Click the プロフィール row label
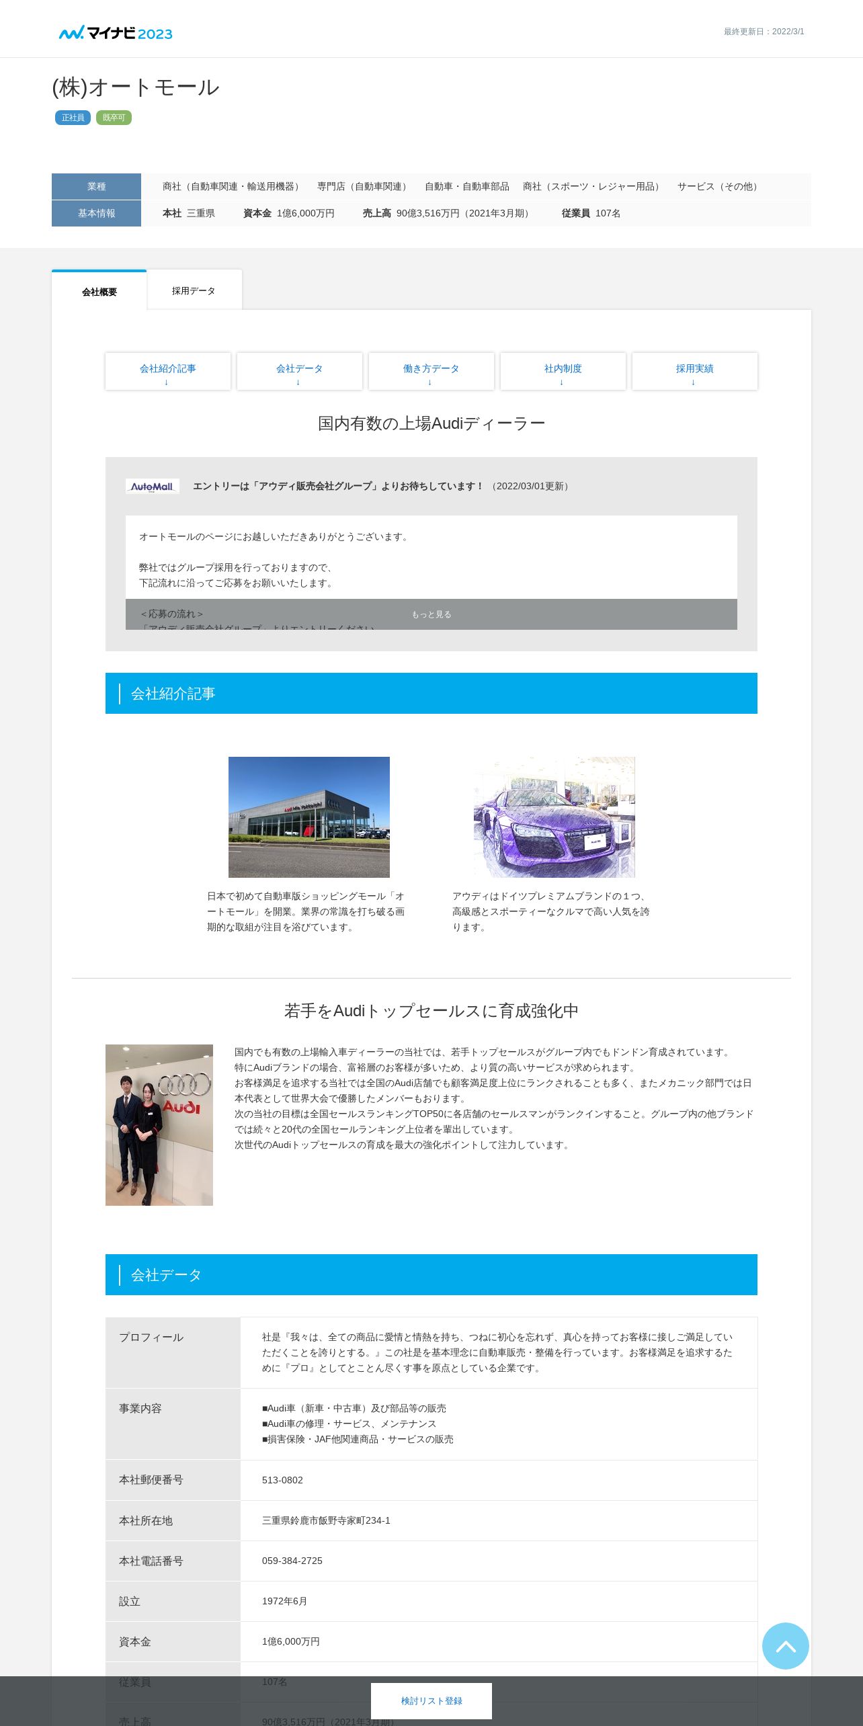863x1726 pixels. (173, 1352)
